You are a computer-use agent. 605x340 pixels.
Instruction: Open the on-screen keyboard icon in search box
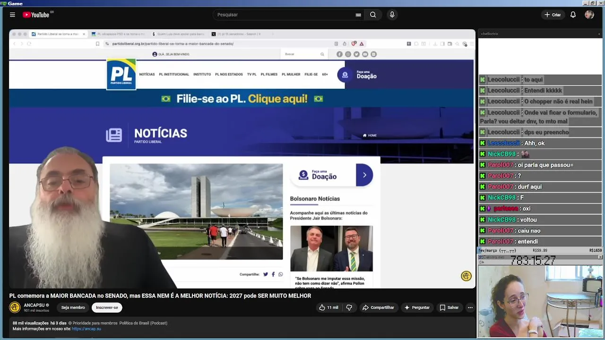point(358,15)
